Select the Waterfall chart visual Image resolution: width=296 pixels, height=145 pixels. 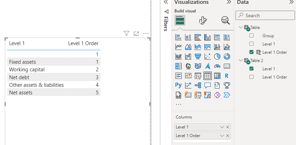188,56
